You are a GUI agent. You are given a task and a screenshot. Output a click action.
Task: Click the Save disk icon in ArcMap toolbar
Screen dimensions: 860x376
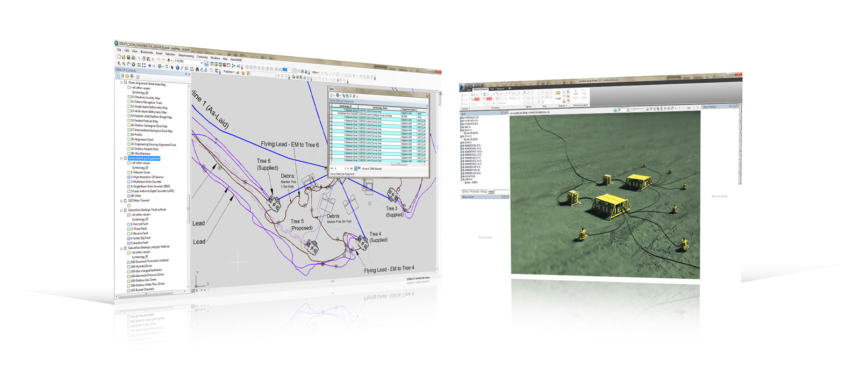pyautogui.click(x=128, y=57)
